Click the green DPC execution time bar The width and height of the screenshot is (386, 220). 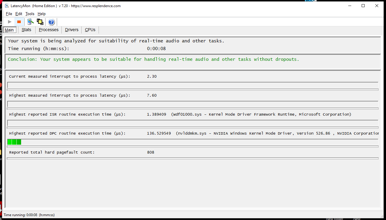click(14, 142)
